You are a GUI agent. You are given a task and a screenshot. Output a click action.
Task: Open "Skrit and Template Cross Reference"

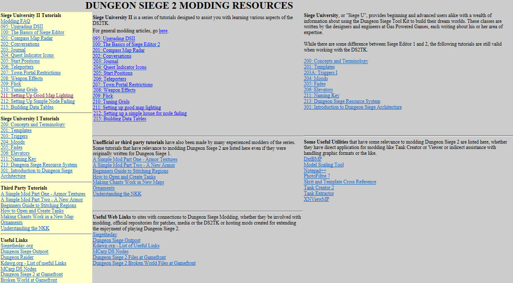point(340,182)
